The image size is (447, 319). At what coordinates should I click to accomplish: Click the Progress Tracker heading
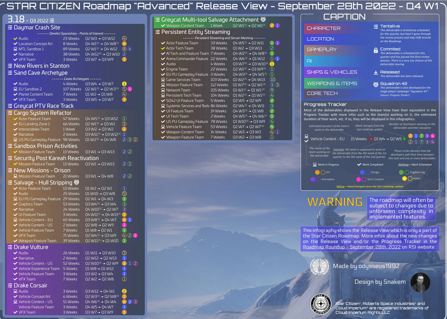325,104
